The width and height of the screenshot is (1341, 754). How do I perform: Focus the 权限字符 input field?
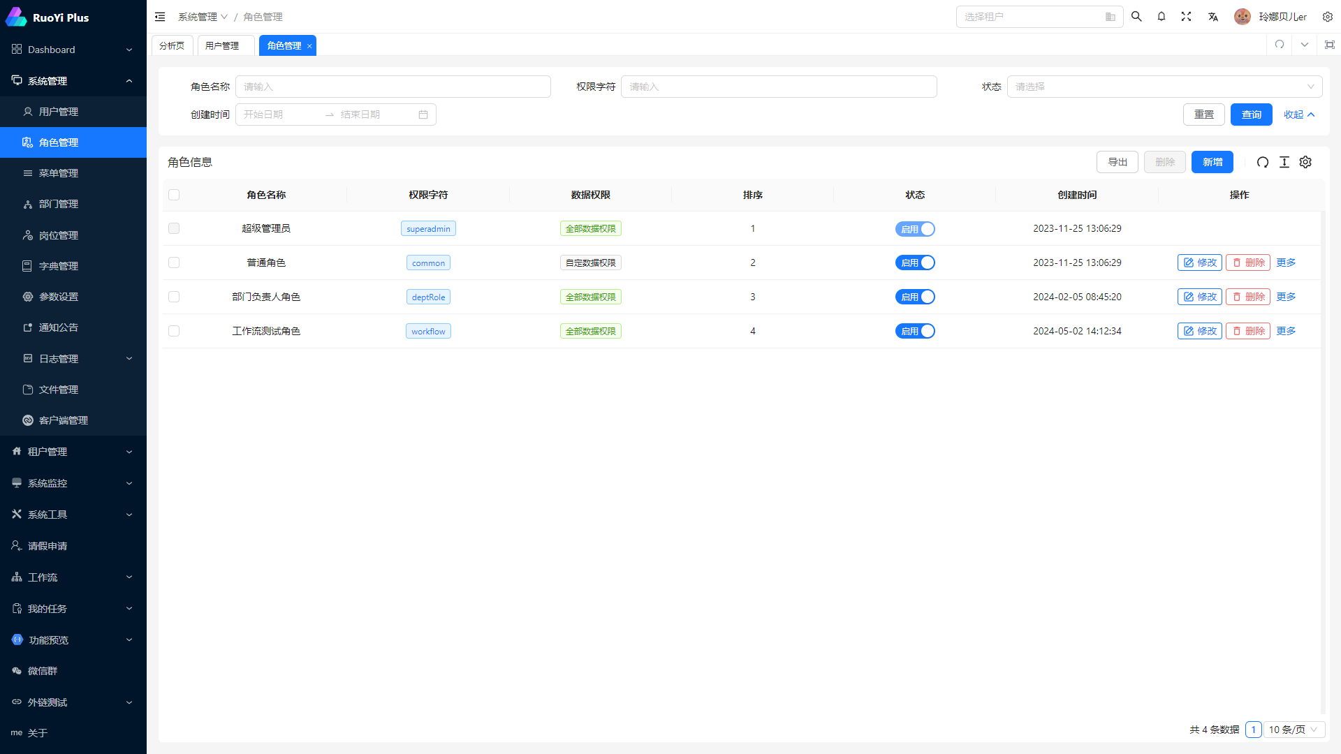click(x=779, y=87)
